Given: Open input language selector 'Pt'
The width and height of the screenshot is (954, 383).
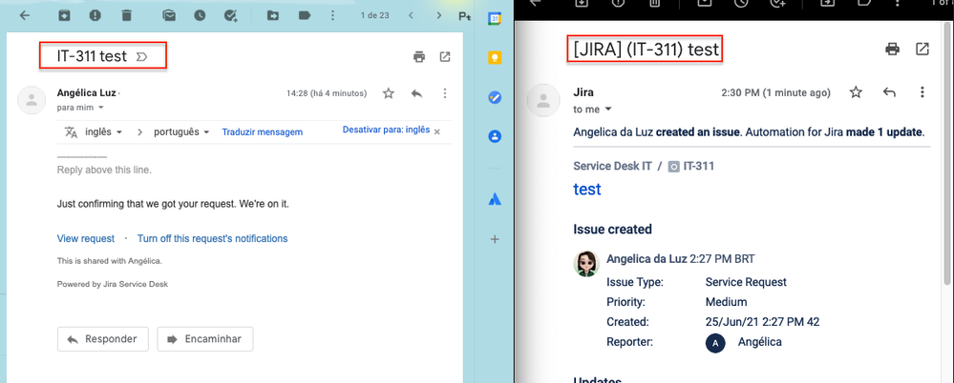Looking at the screenshot, I should [x=465, y=16].
